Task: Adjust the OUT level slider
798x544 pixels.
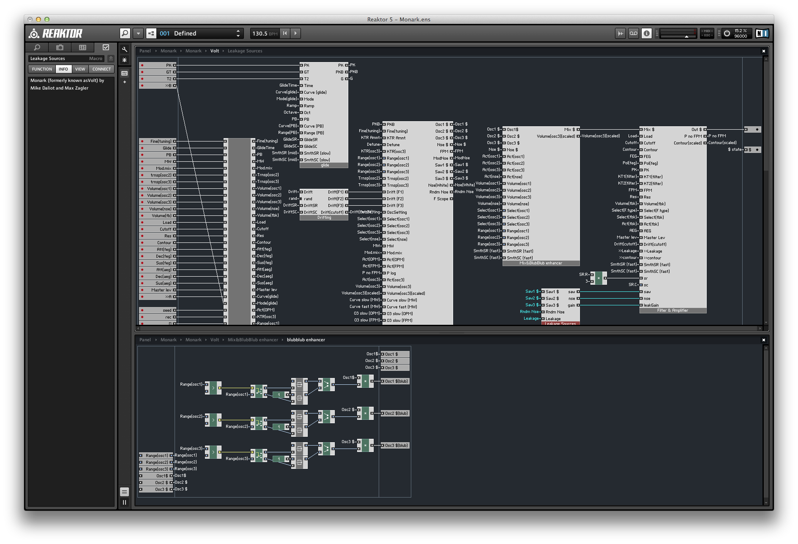Action: click(686, 37)
